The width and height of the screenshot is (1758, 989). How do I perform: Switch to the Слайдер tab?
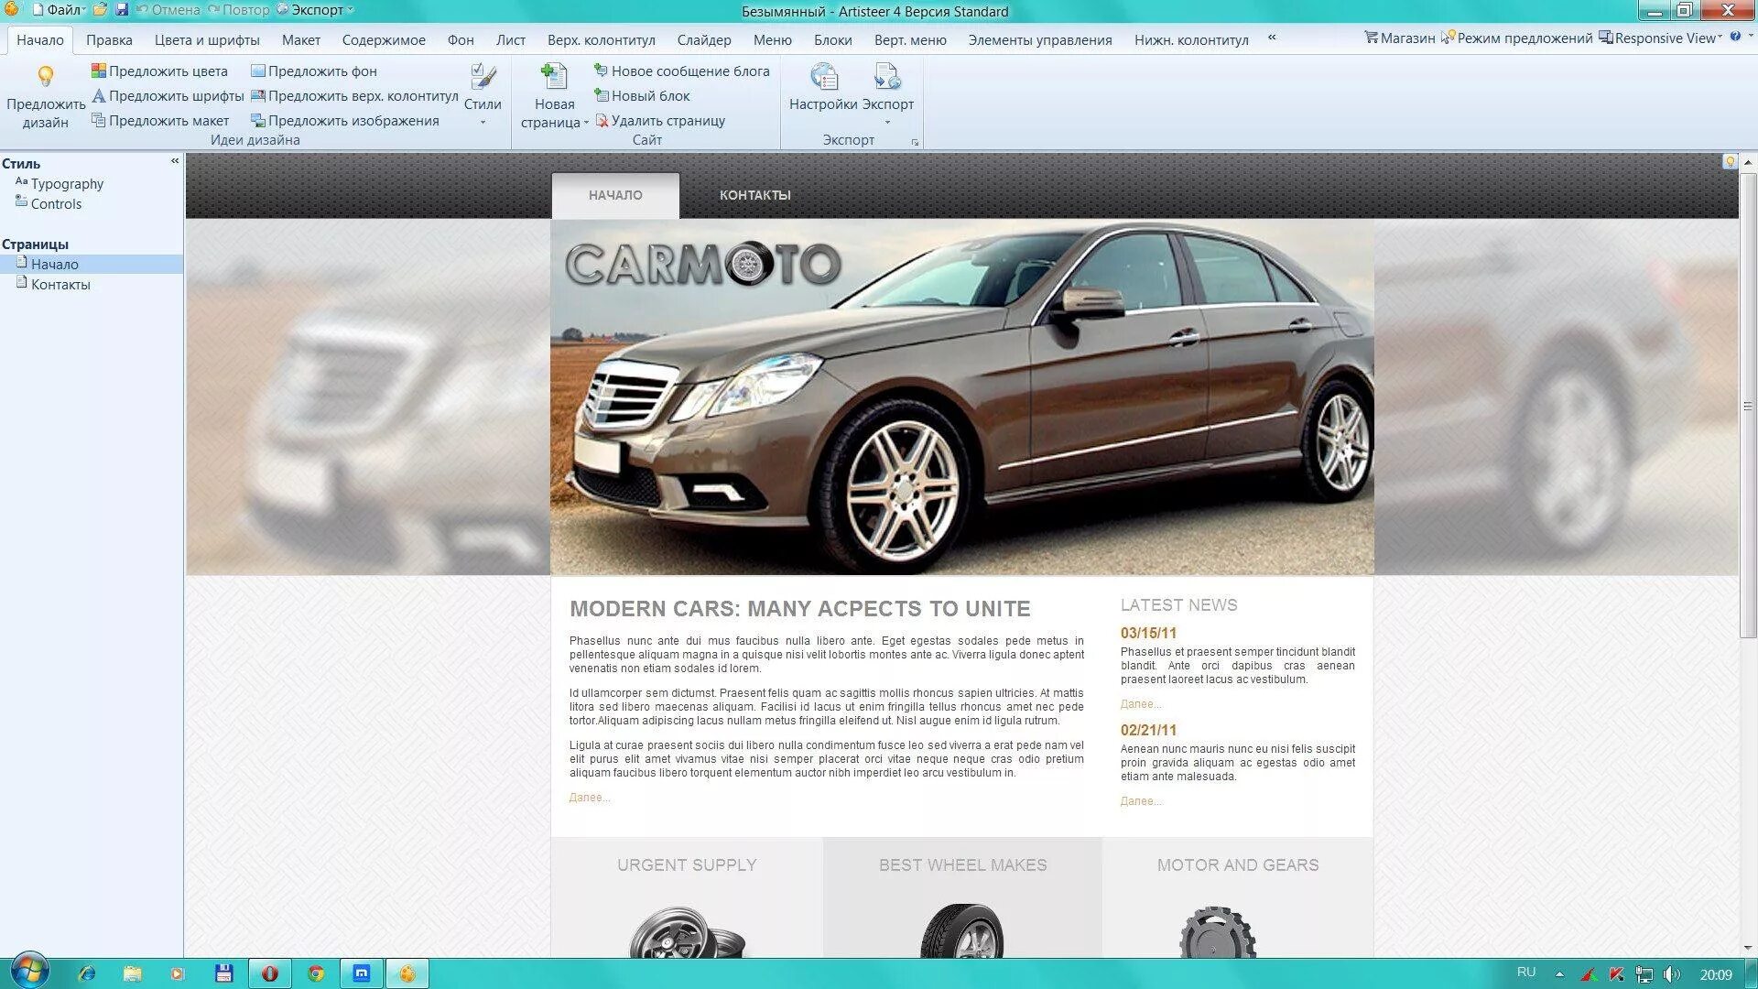click(704, 40)
